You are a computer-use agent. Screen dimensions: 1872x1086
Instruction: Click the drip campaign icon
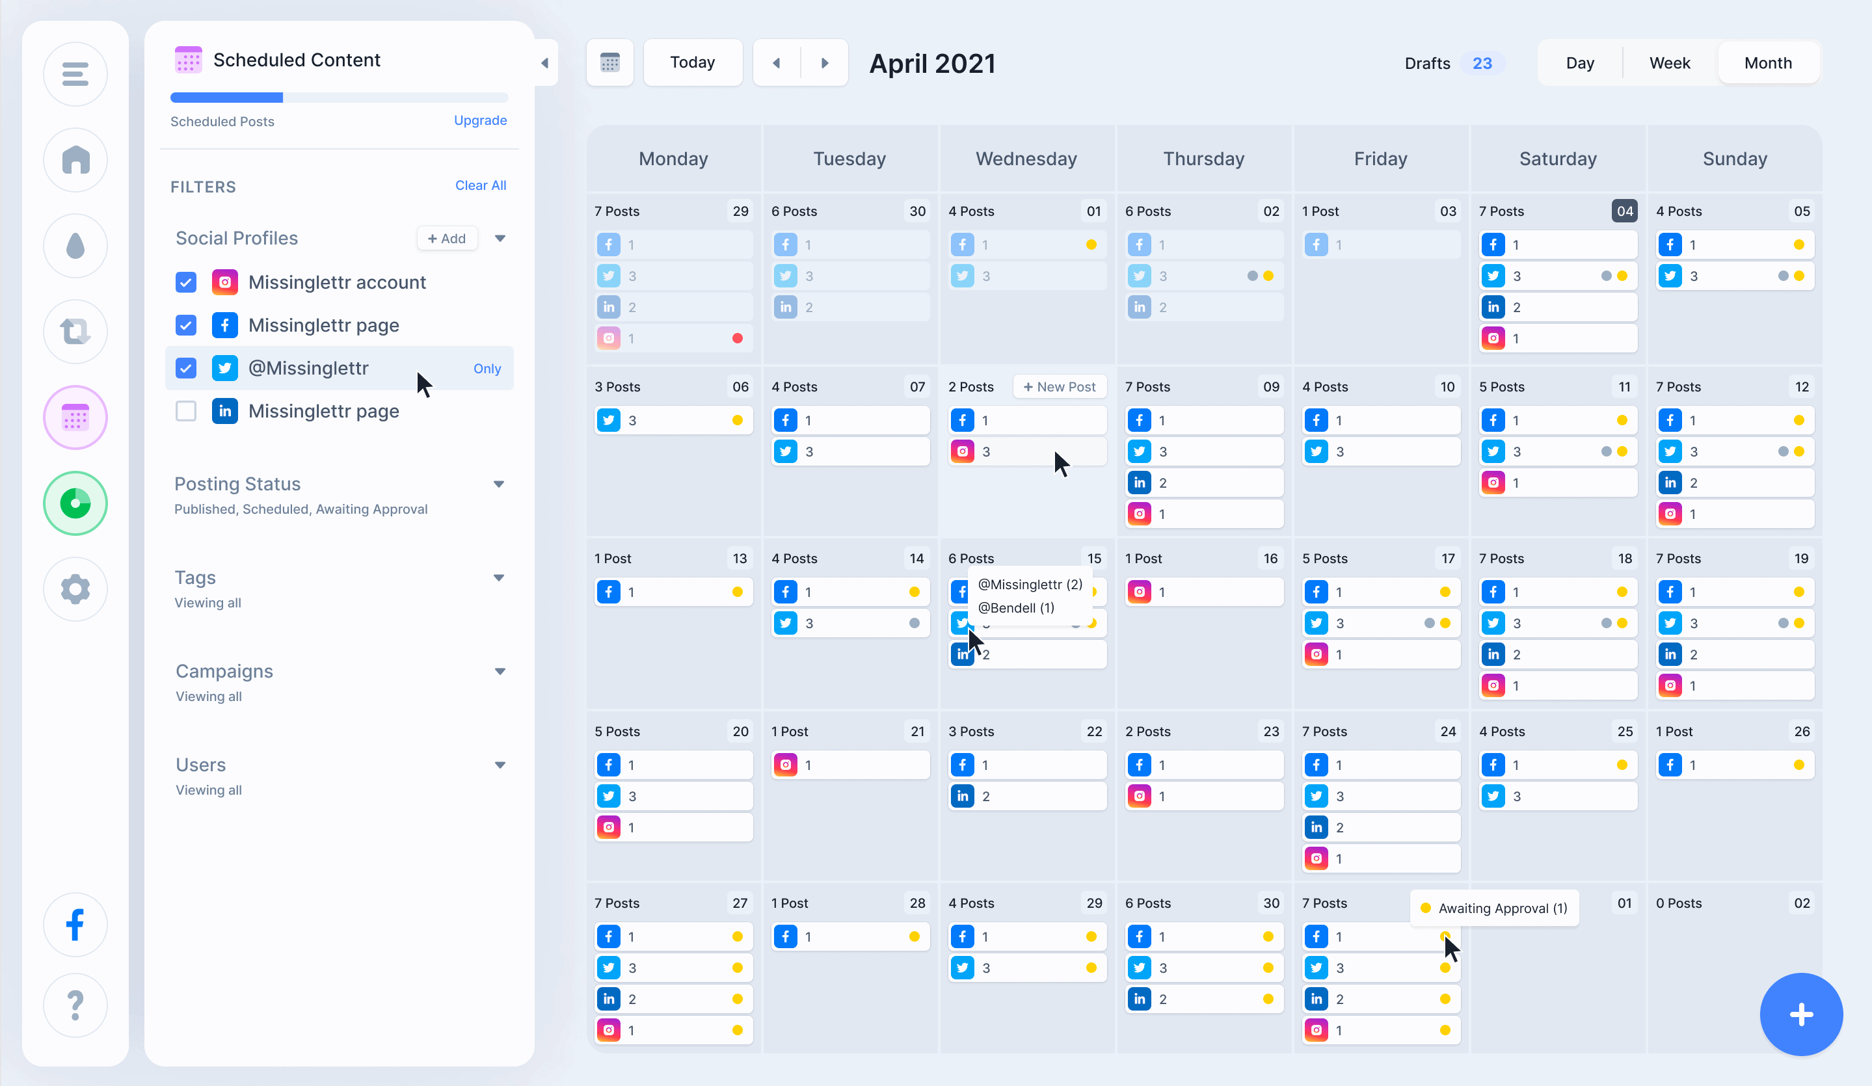click(75, 246)
